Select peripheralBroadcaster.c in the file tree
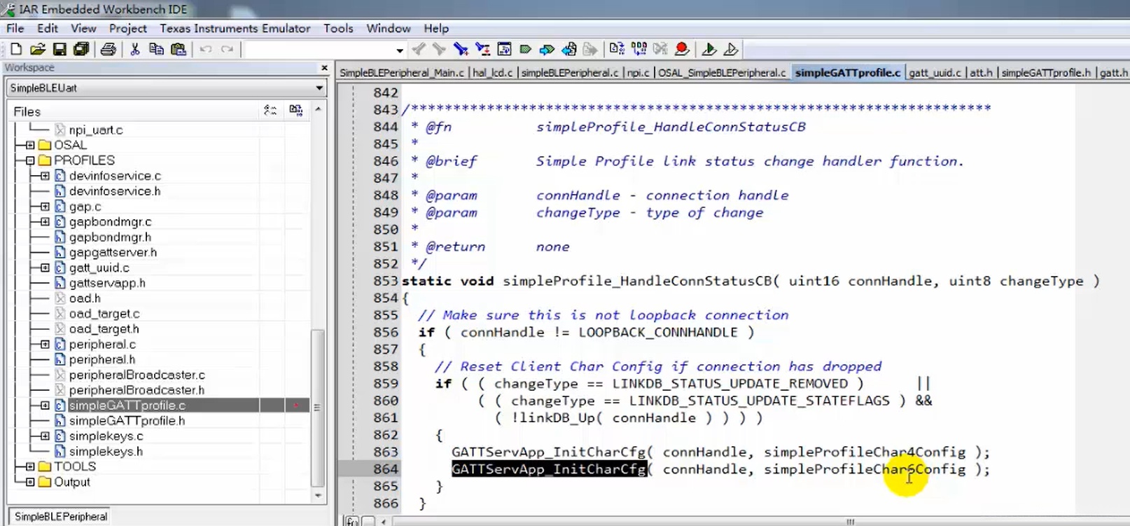 [137, 375]
